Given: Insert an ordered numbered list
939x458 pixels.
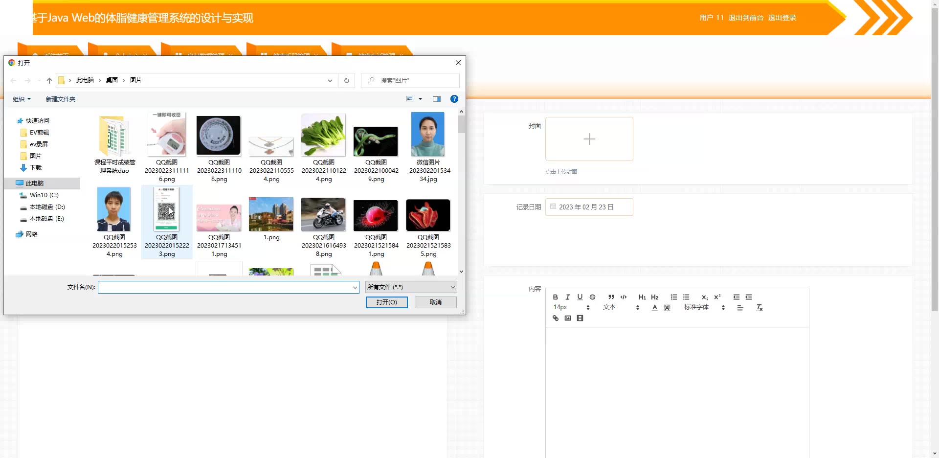Looking at the screenshot, I should (673, 297).
